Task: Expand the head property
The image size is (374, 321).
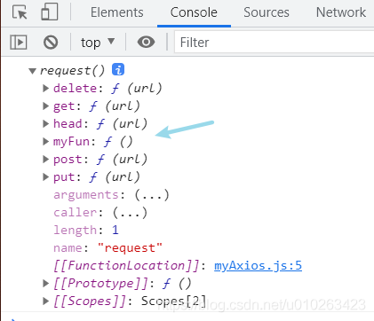Action: pyautogui.click(x=45, y=123)
